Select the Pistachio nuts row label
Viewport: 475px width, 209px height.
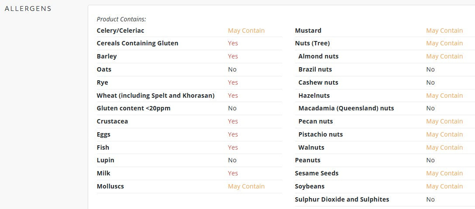click(320, 134)
